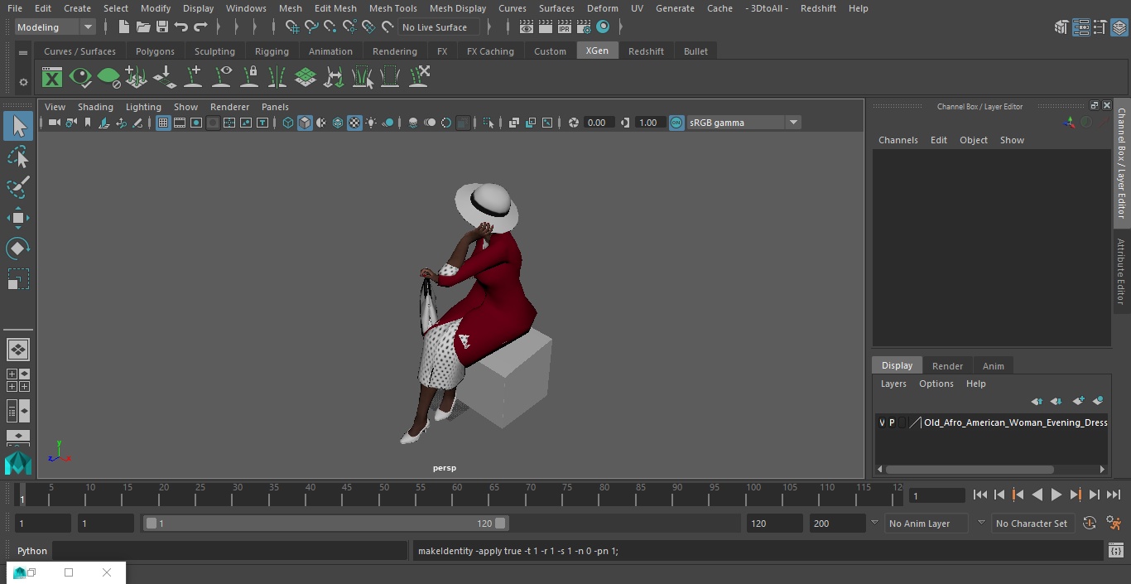1131x584 pixels.
Task: Choose the Move tool in the toolbox
Action: point(18,219)
